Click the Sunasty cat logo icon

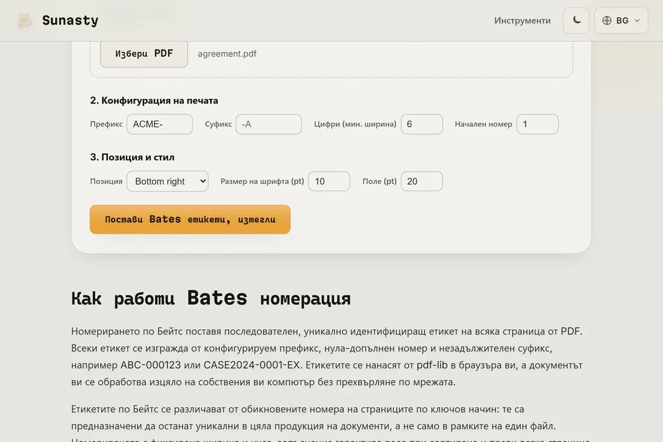pos(25,21)
